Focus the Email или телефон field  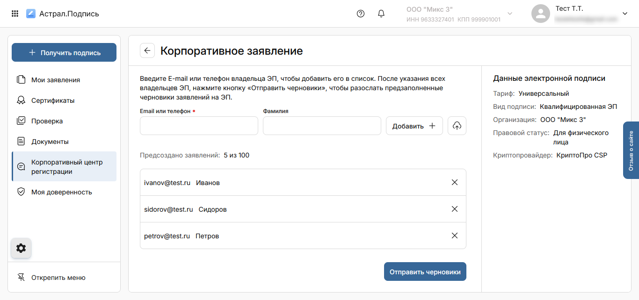tap(199, 126)
